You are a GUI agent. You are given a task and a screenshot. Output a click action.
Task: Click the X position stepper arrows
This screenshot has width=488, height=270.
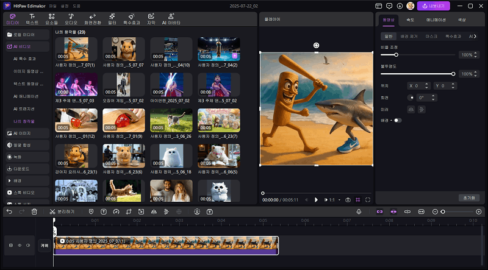coord(426,85)
